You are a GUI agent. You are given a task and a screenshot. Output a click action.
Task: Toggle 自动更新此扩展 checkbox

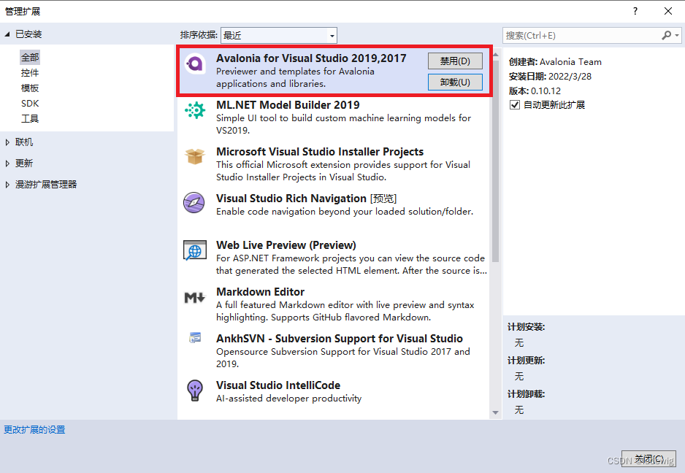pos(515,105)
